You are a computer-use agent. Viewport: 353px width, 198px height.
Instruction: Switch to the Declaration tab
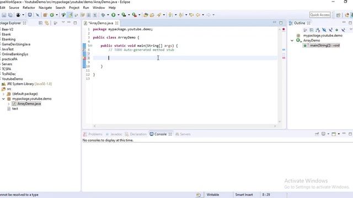[x=136, y=134]
